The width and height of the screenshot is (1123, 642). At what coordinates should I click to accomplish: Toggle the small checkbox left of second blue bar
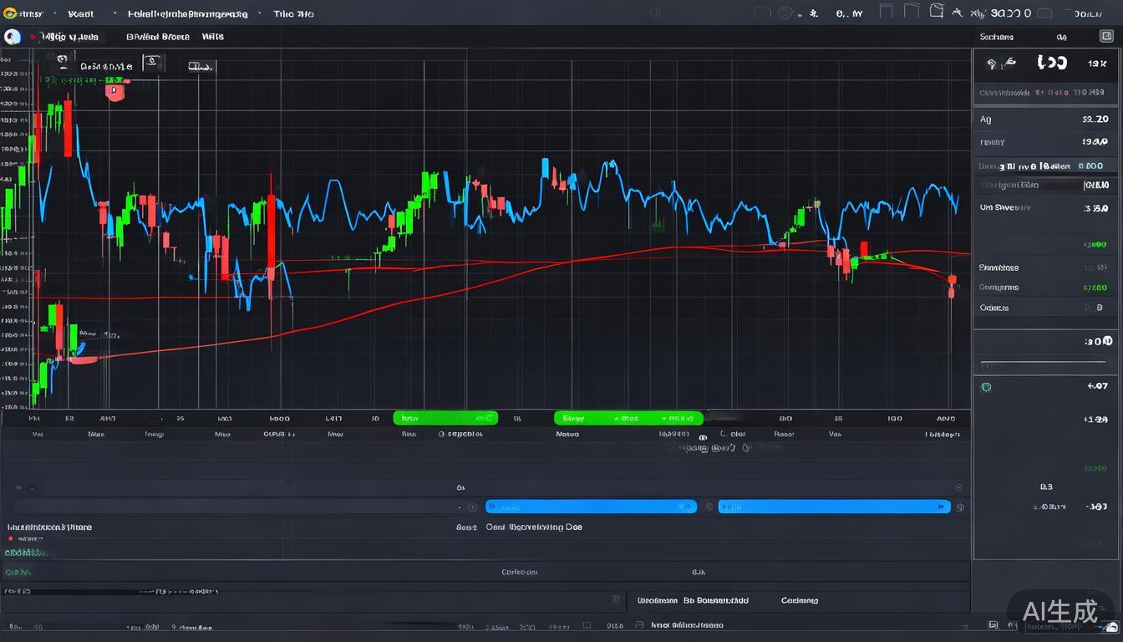(x=709, y=507)
